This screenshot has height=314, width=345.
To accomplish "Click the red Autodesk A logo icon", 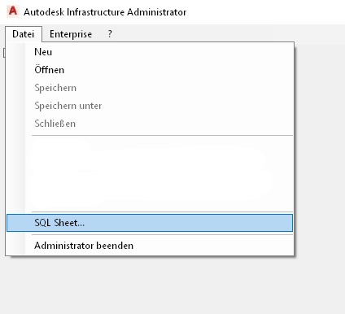I will pos(13,11).
